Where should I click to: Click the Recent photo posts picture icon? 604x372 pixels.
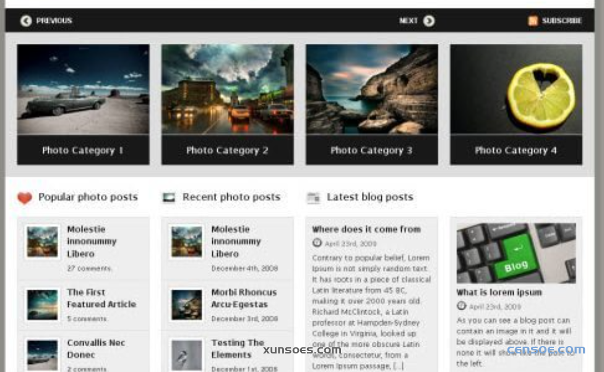tap(168, 198)
